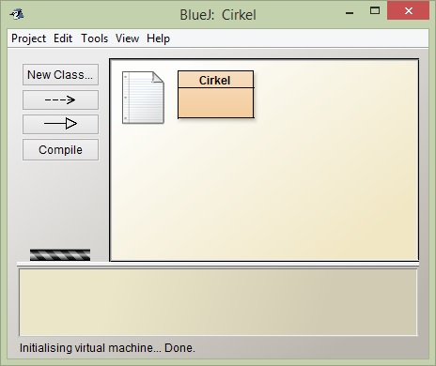Viewport: 436px width, 366px height.
Task: Open the Edit menu
Action: 63,38
